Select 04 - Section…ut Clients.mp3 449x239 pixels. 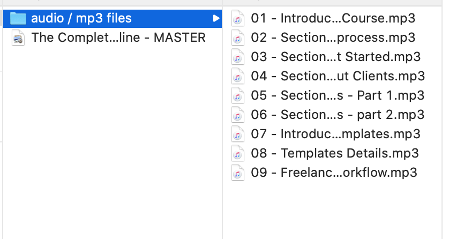pyautogui.click(x=338, y=77)
